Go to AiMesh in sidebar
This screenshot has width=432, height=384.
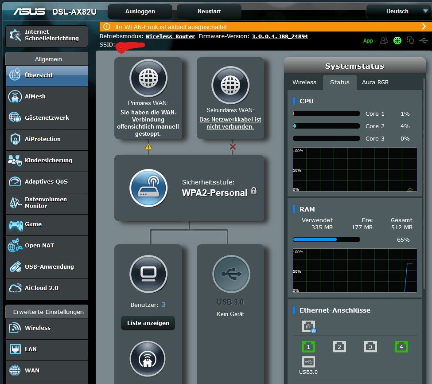(x=47, y=97)
